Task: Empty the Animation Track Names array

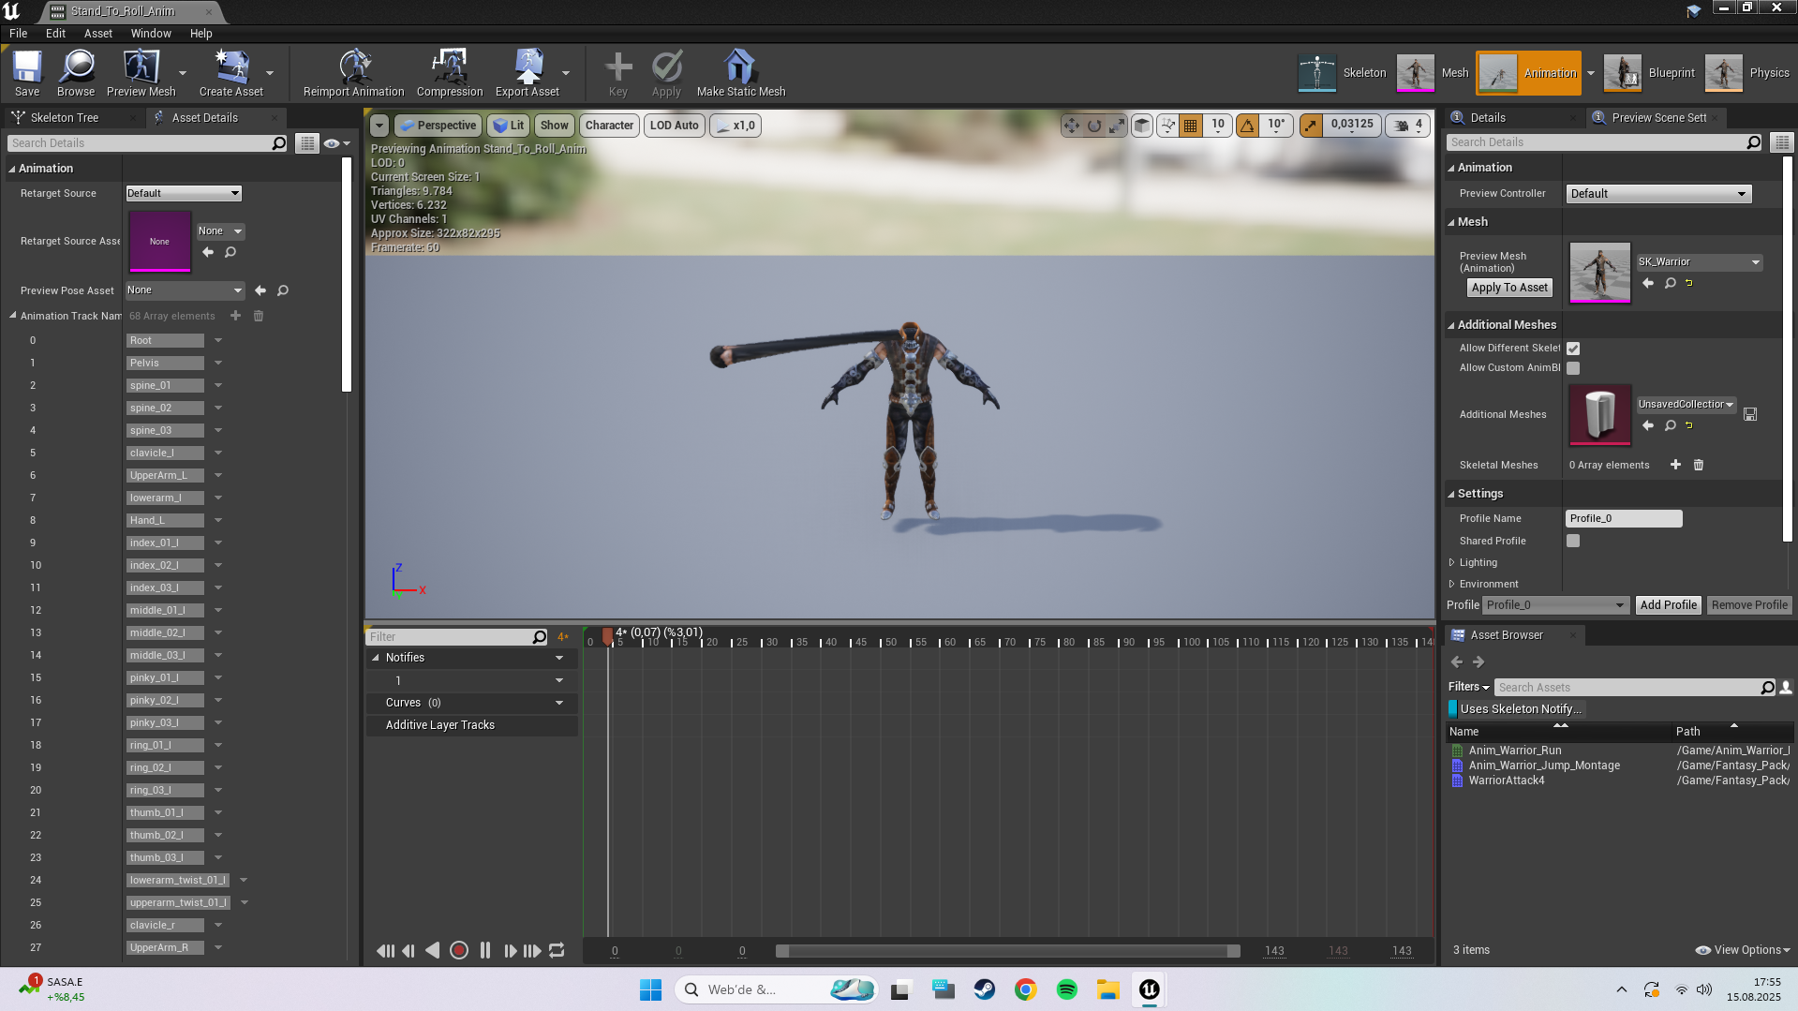Action: coord(259,316)
